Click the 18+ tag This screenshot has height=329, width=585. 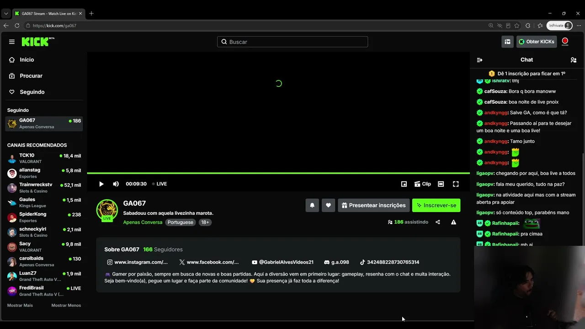pos(205,222)
